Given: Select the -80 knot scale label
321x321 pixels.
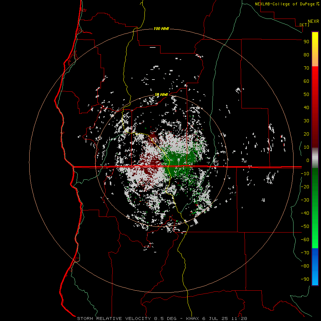Looking at the screenshot, I should (x=305, y=266).
